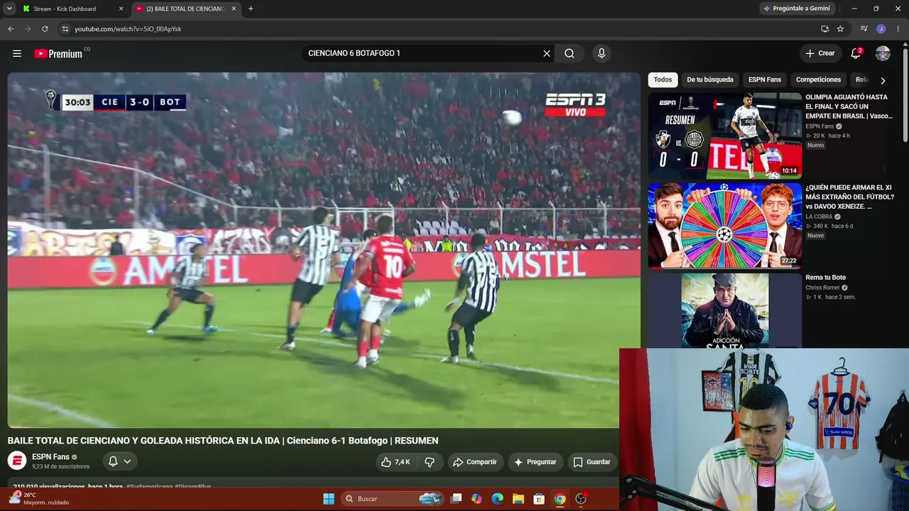This screenshot has height=511, width=909.
Task: Switch to Chrome on the taskbar
Action: 560,499
